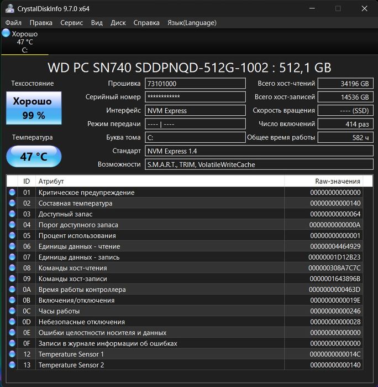Screen dimensions: 378x387
Task: Click Скорость вращения value ---- (SSD)
Action: (x=345, y=110)
